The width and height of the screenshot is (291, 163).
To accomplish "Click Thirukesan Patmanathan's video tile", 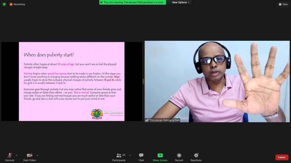I will (217, 81).
